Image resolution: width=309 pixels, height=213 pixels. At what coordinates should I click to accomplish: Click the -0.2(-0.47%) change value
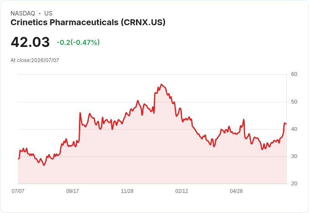(78, 42)
